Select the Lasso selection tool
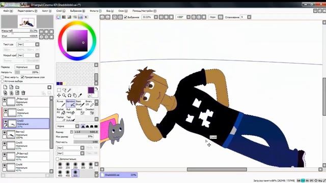The image size is (326, 183). [64, 90]
